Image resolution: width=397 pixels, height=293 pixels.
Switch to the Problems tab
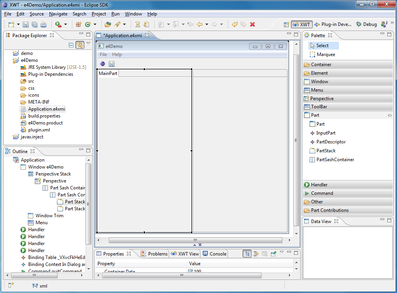(154, 254)
